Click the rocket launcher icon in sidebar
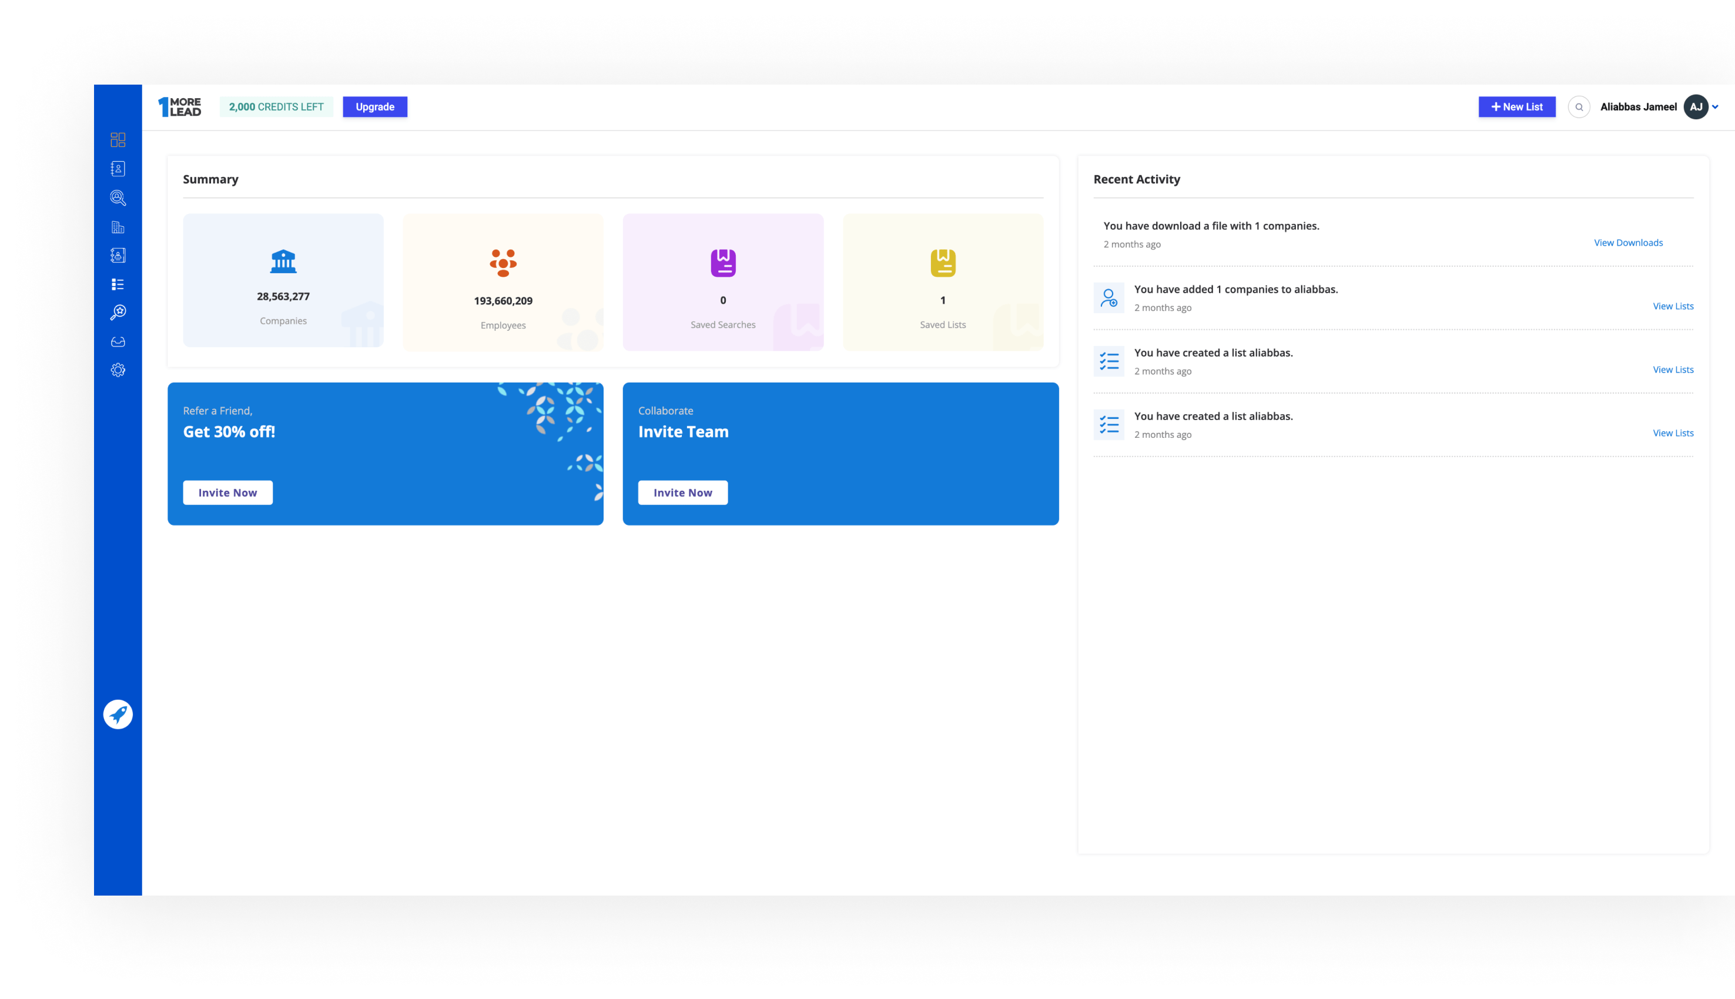 coord(118,714)
